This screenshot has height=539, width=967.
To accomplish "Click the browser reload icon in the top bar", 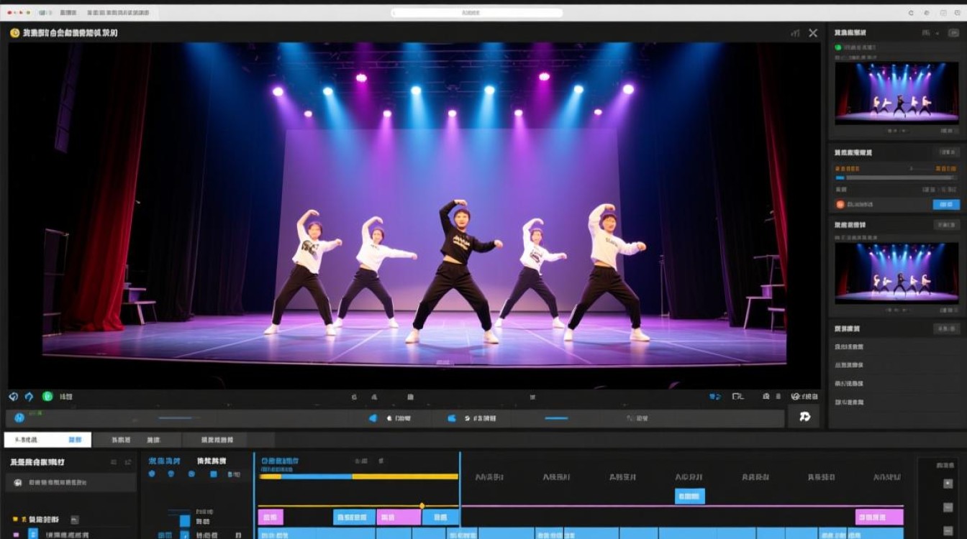I will tap(910, 13).
